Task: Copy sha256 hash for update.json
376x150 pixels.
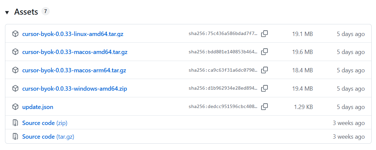Action: point(264,107)
